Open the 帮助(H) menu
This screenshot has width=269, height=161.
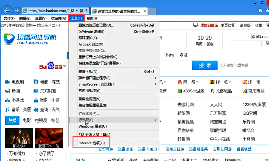[93, 18]
